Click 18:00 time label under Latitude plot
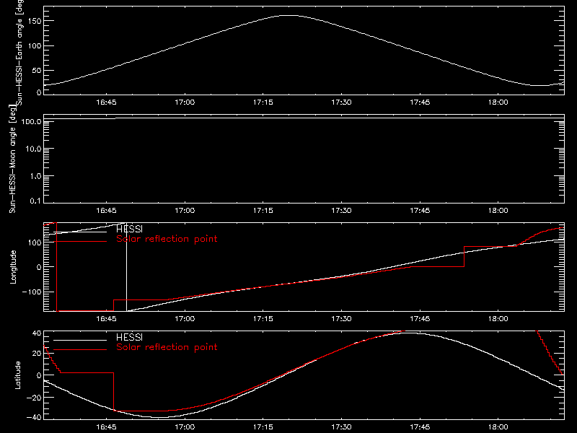Screen dimensions: 577x433 point(498,427)
